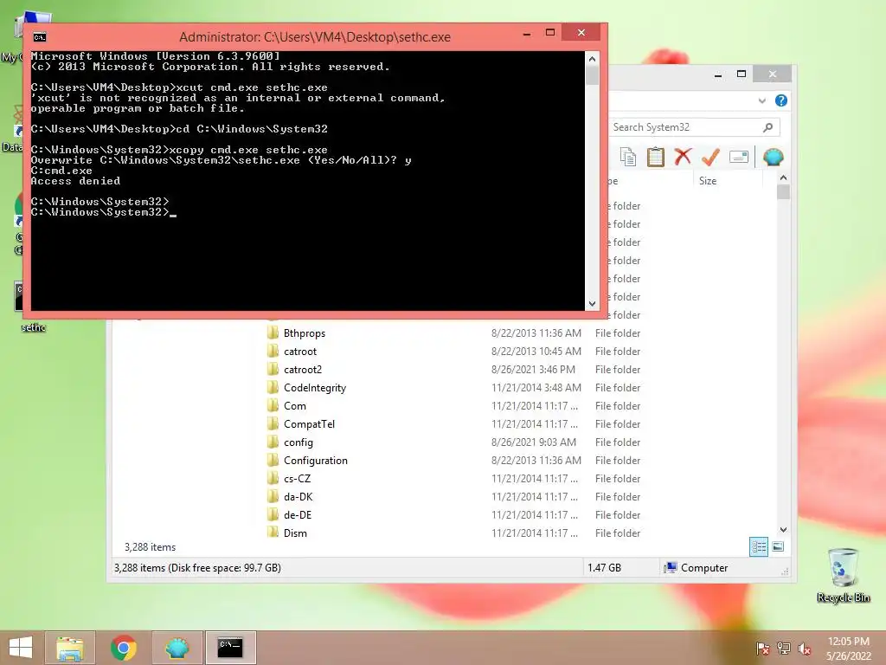Switch to Details view icon in Explorer

click(x=758, y=547)
